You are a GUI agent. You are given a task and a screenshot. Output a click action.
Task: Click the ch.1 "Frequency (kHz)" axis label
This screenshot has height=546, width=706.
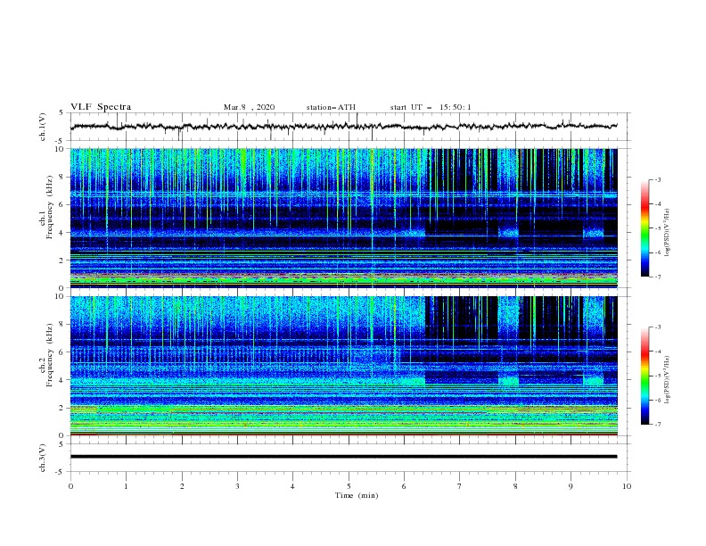tap(50, 207)
